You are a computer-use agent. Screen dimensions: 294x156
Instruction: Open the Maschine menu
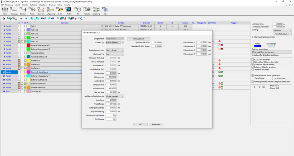42,5
